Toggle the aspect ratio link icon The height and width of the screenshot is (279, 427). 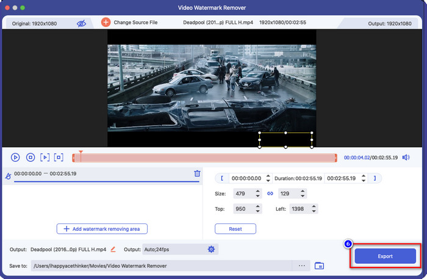coord(270,194)
